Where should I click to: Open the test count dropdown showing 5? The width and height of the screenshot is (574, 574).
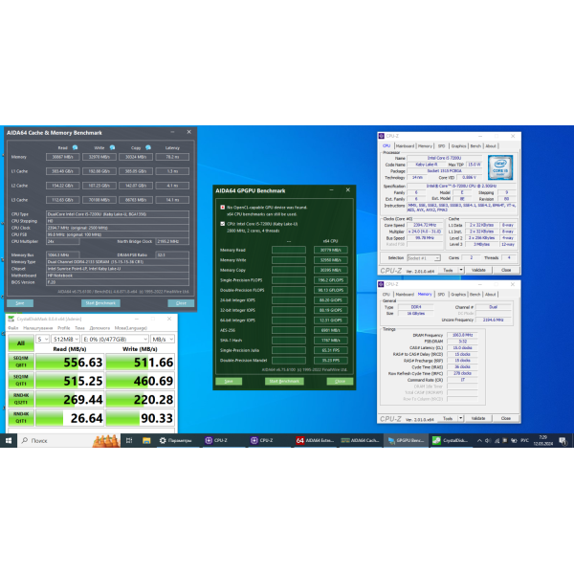(x=42, y=340)
